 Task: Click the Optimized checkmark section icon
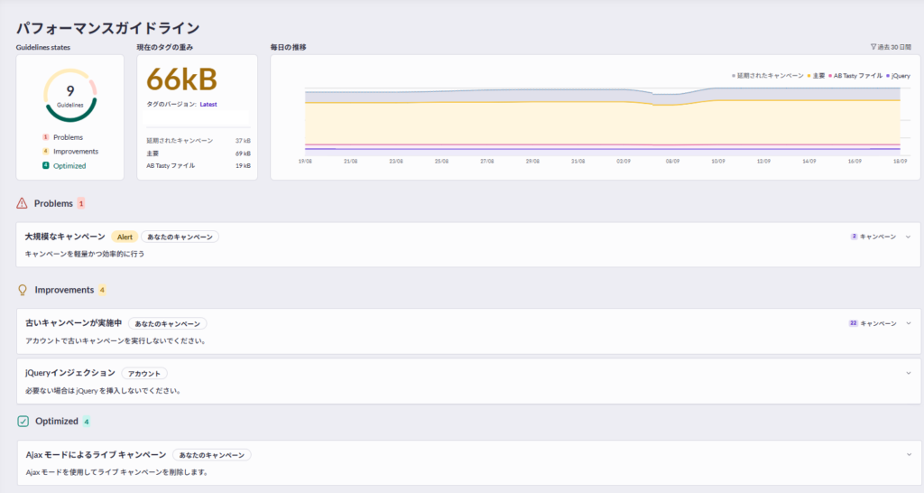(23, 421)
